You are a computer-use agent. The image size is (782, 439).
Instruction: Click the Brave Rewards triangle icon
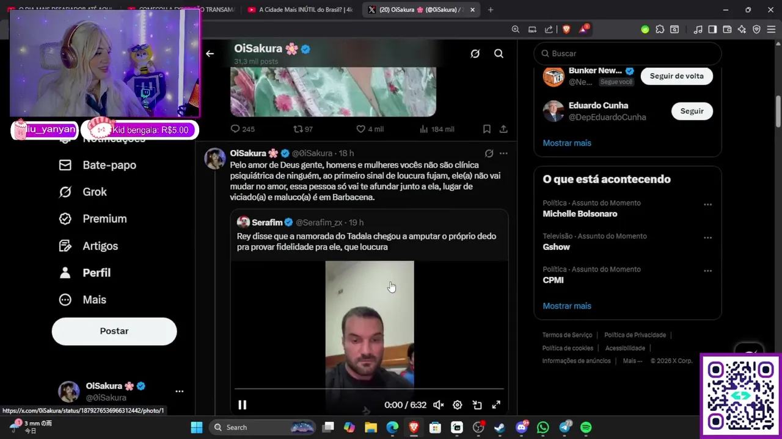583,29
